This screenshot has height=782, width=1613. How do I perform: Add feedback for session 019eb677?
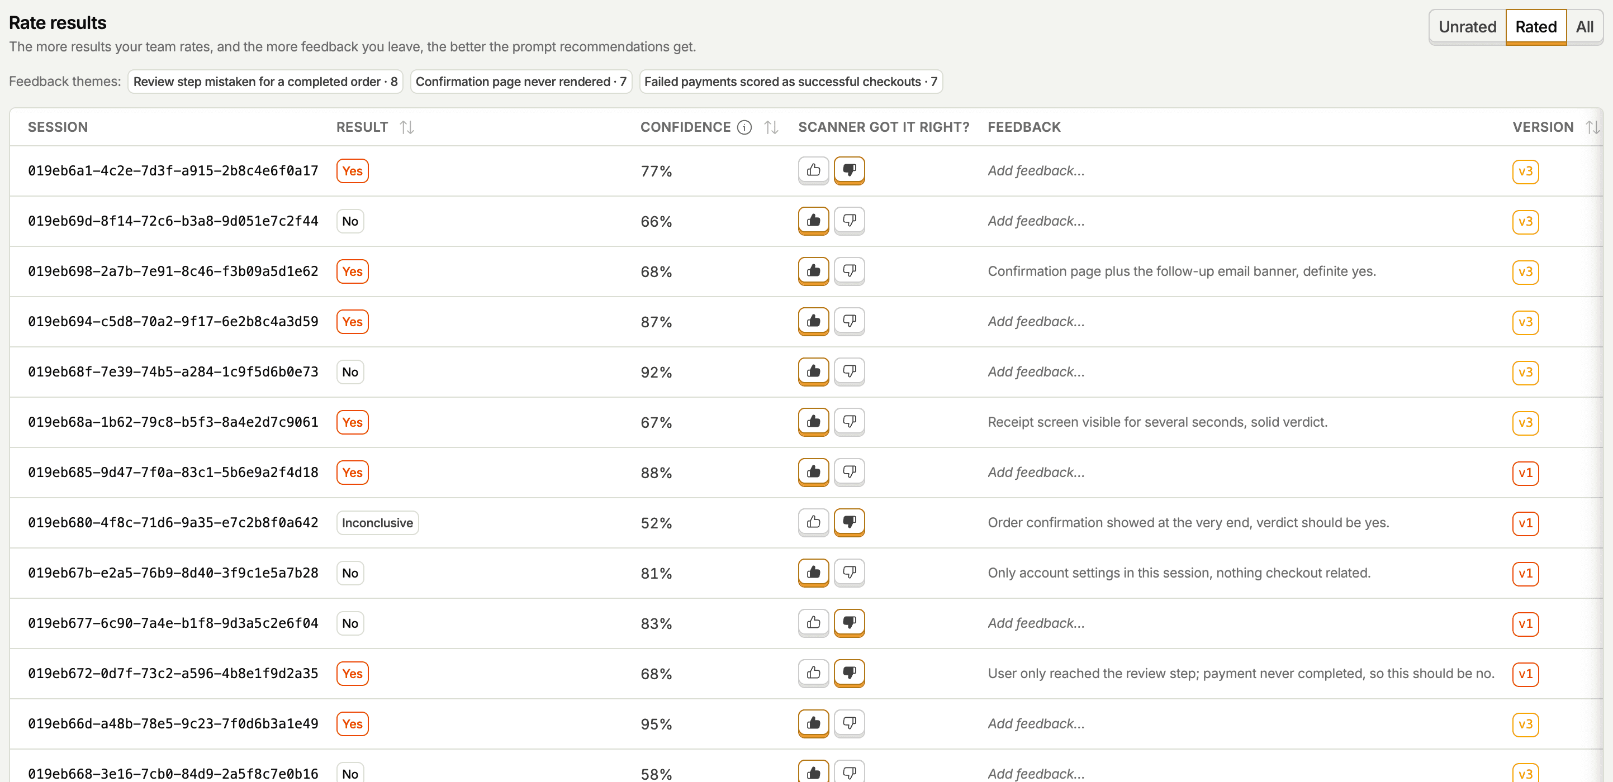1036,623
